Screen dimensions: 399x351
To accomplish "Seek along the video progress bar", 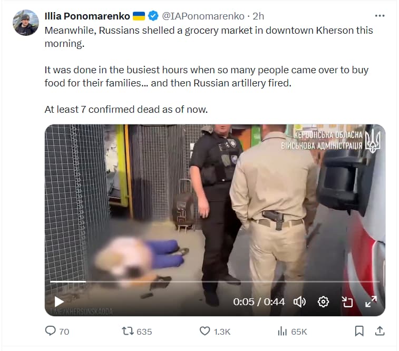I will pyautogui.click(x=215, y=281).
